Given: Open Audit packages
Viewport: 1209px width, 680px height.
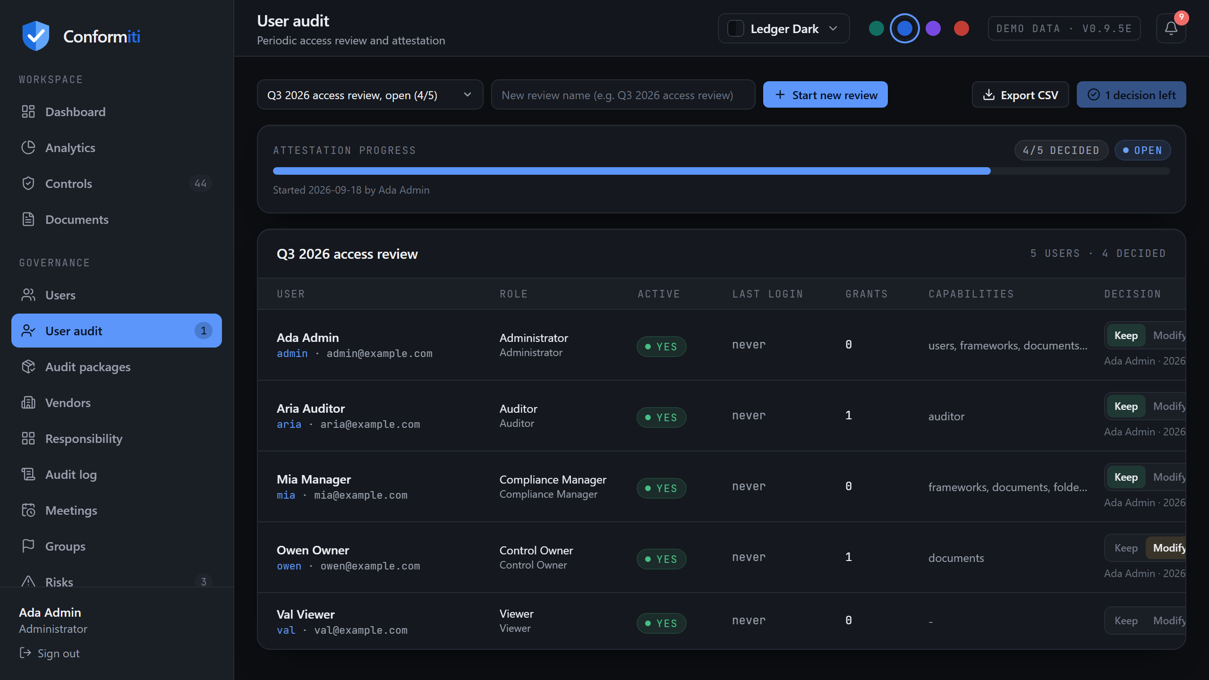Looking at the screenshot, I should coord(116,367).
